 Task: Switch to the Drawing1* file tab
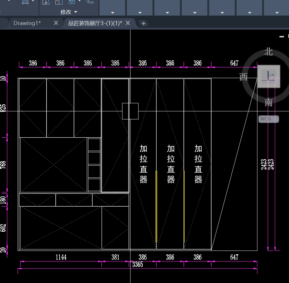point(27,23)
